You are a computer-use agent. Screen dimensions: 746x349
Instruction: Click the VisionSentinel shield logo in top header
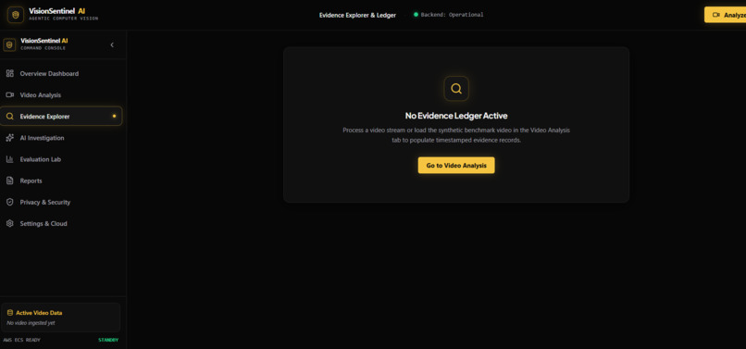point(15,15)
